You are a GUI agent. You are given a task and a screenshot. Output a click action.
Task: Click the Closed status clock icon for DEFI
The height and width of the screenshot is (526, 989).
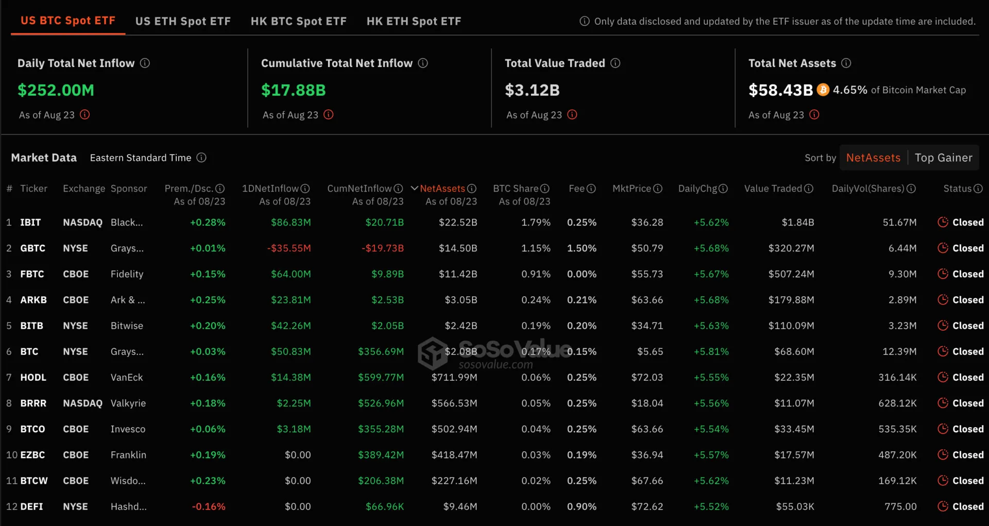click(943, 506)
